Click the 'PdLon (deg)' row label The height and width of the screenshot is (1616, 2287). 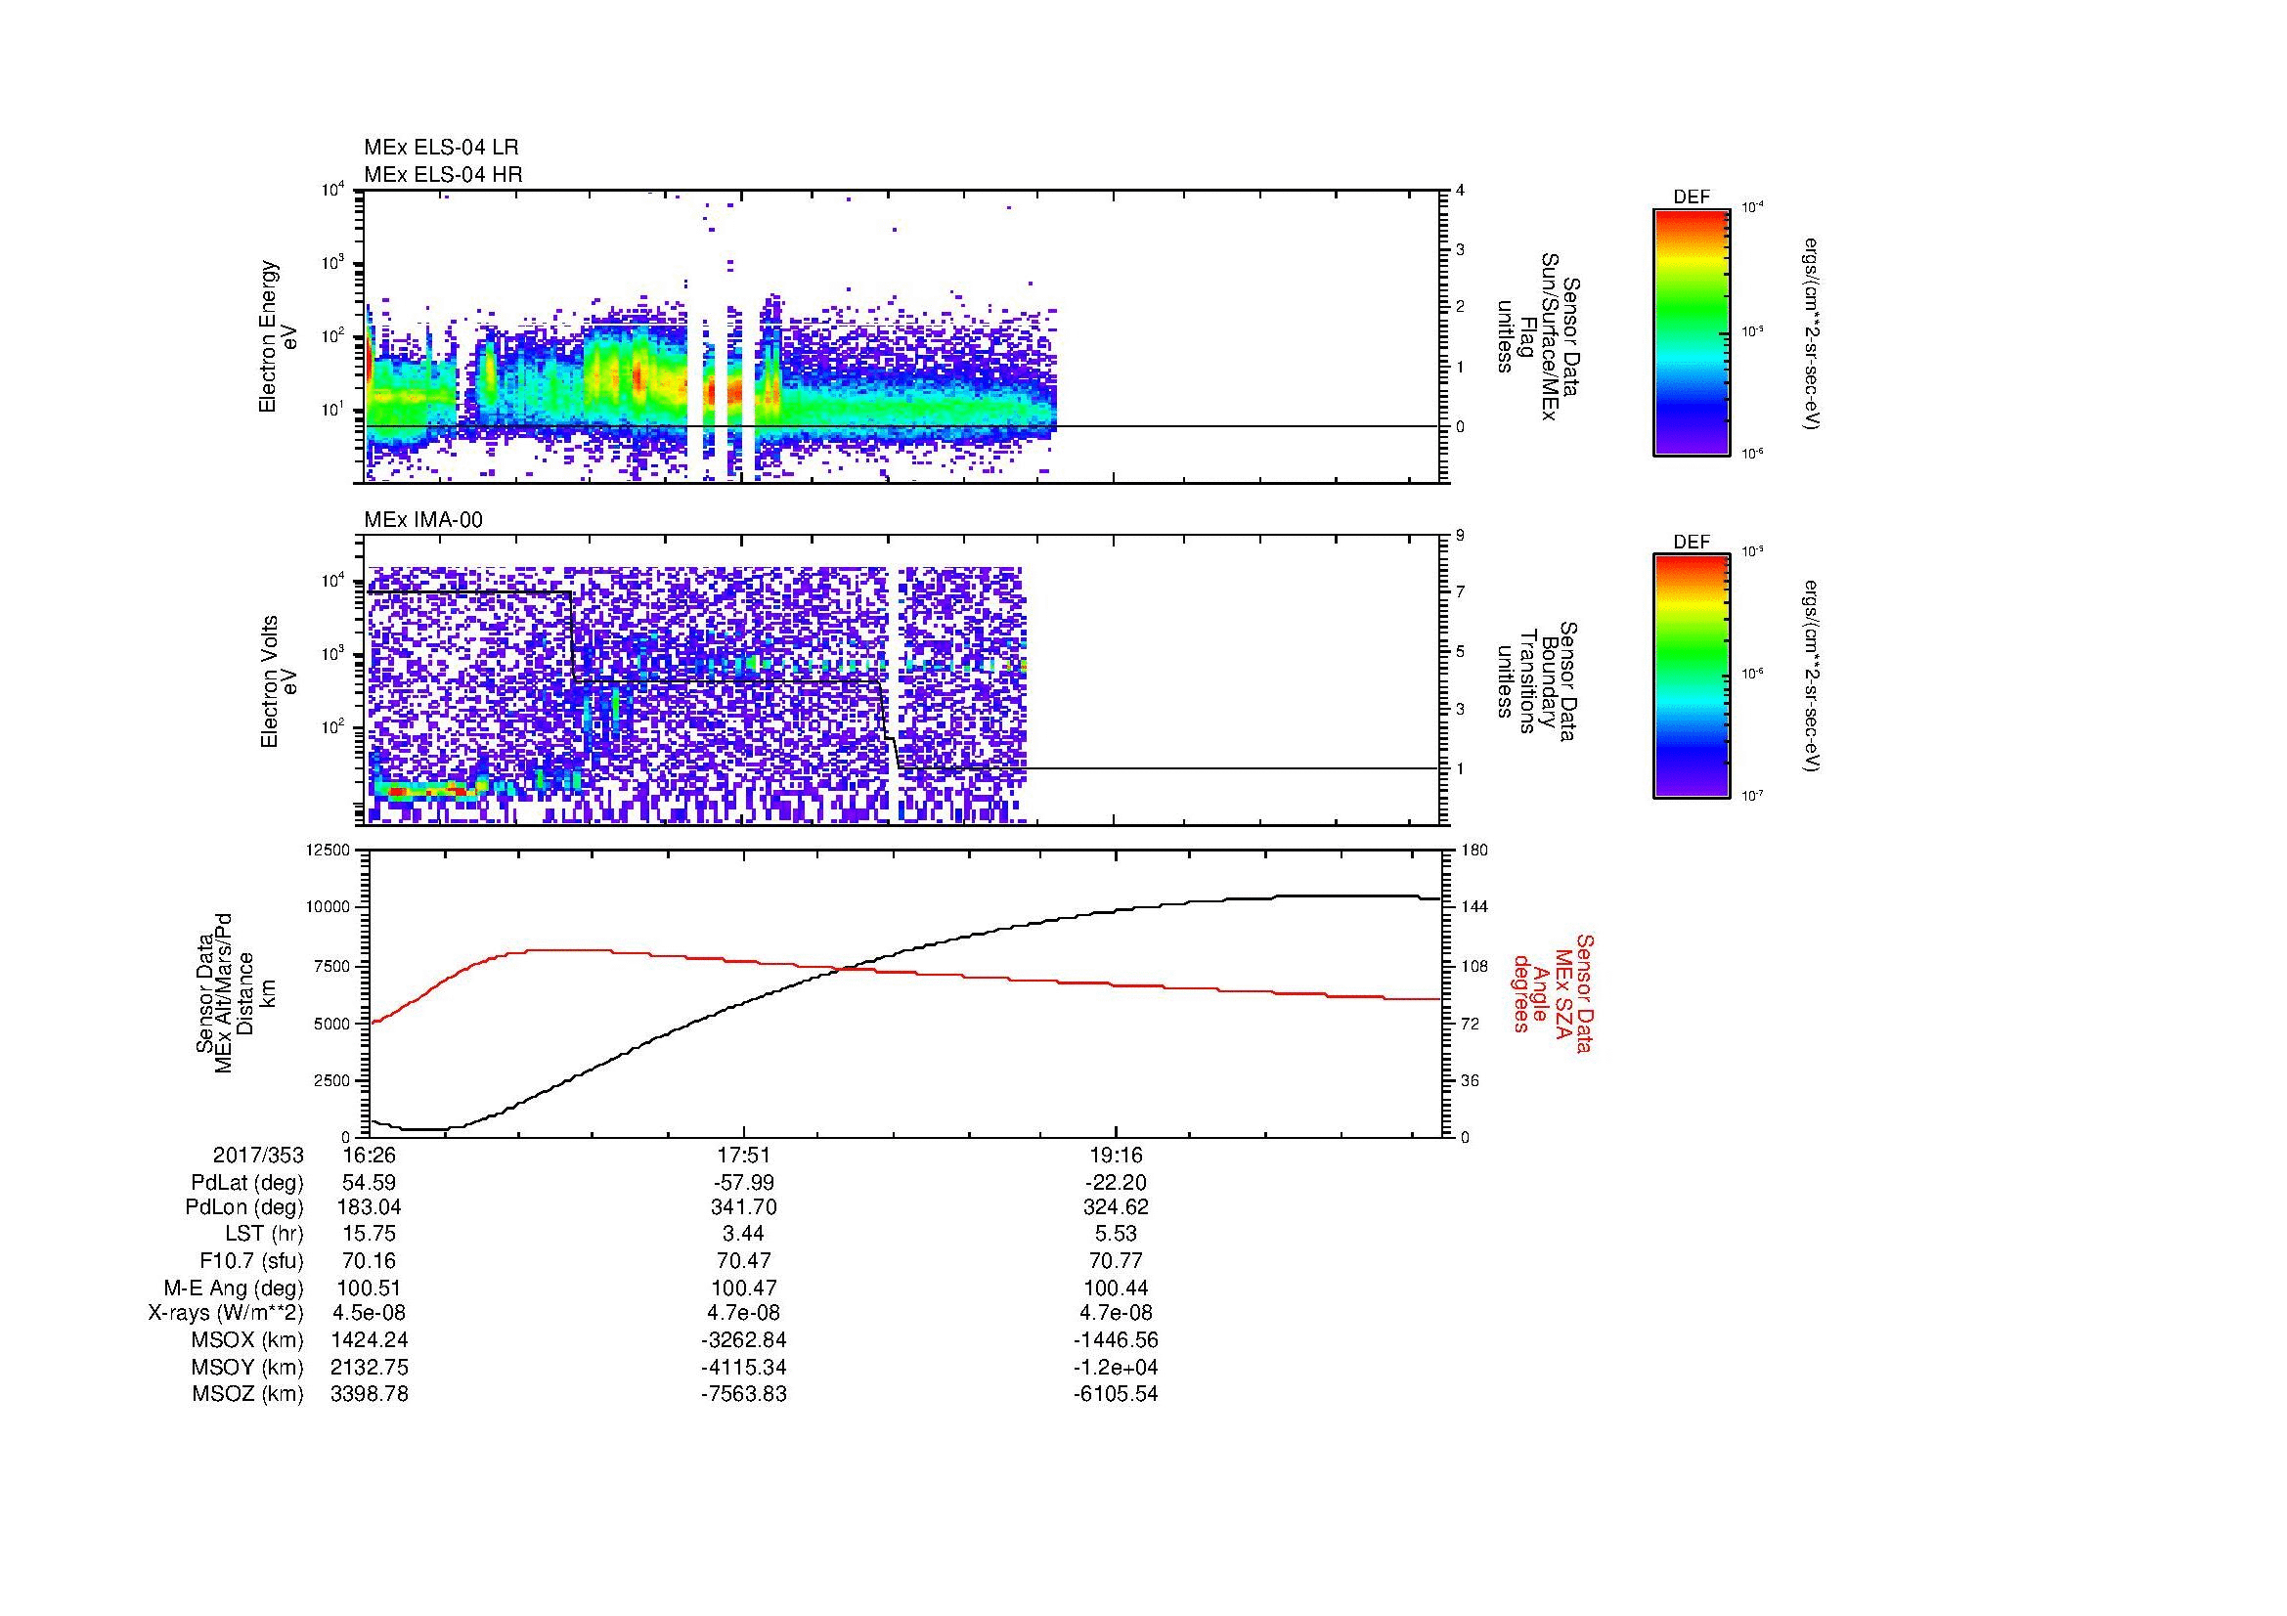coord(244,1207)
